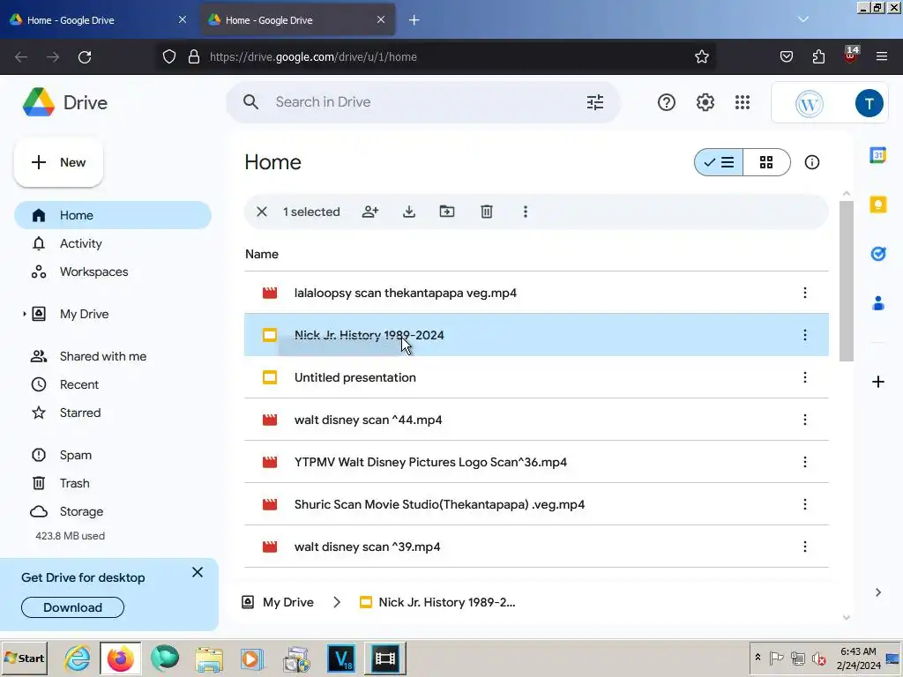
Task: Select walt disney scan ^39.mp4
Action: click(x=536, y=547)
